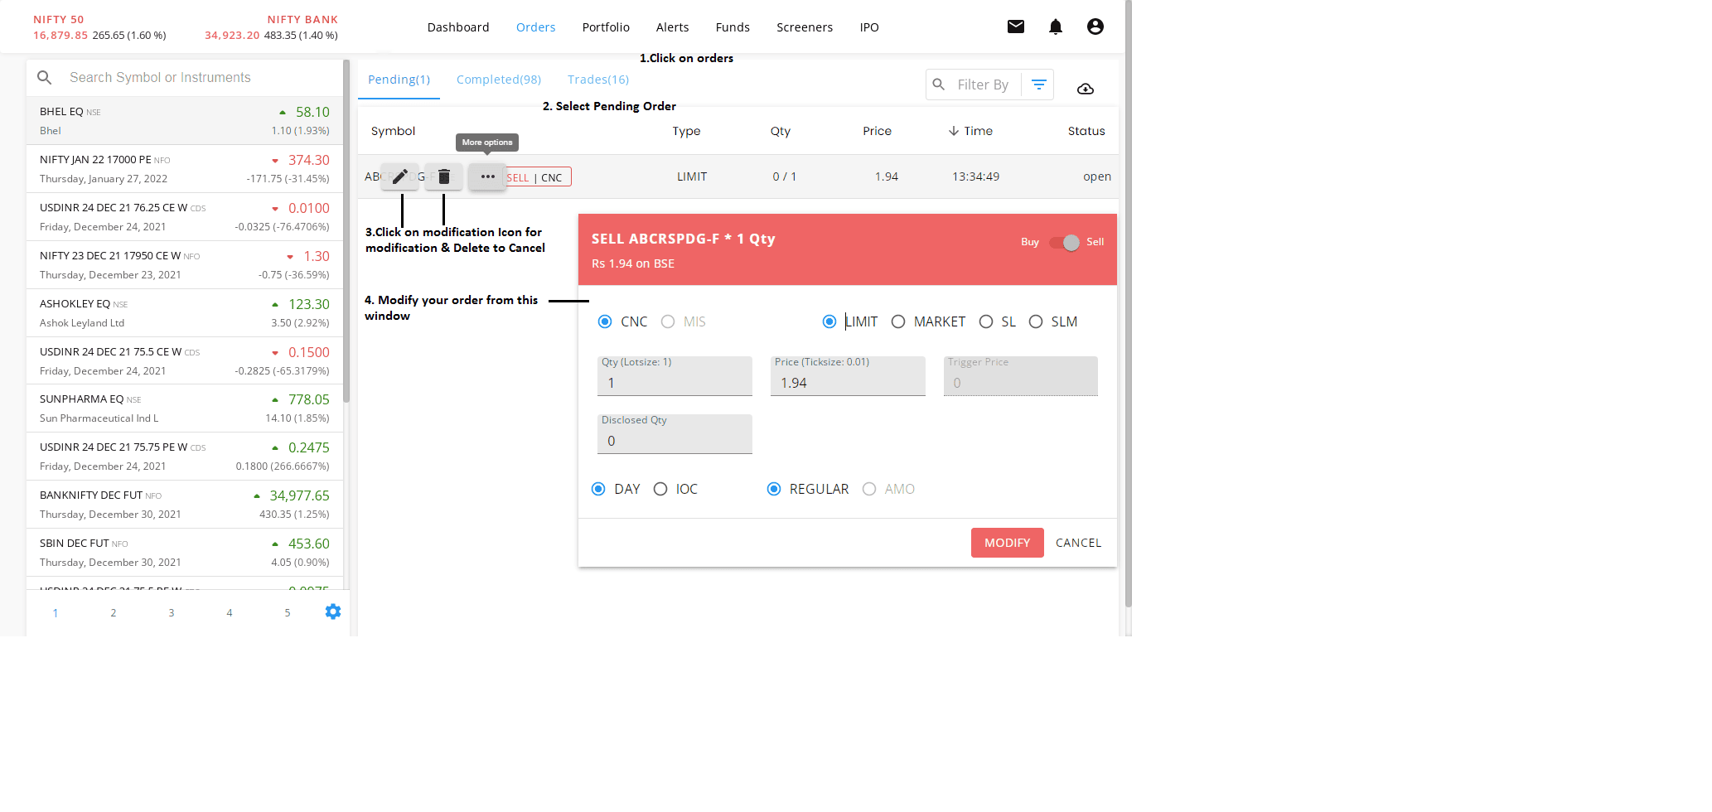Image resolution: width=1712 pixels, height=812 pixels.
Task: Select the MARKET order type radio
Action: click(898, 321)
